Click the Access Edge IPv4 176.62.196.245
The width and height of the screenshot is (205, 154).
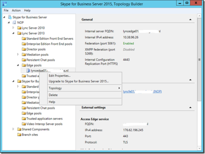coord(133,130)
